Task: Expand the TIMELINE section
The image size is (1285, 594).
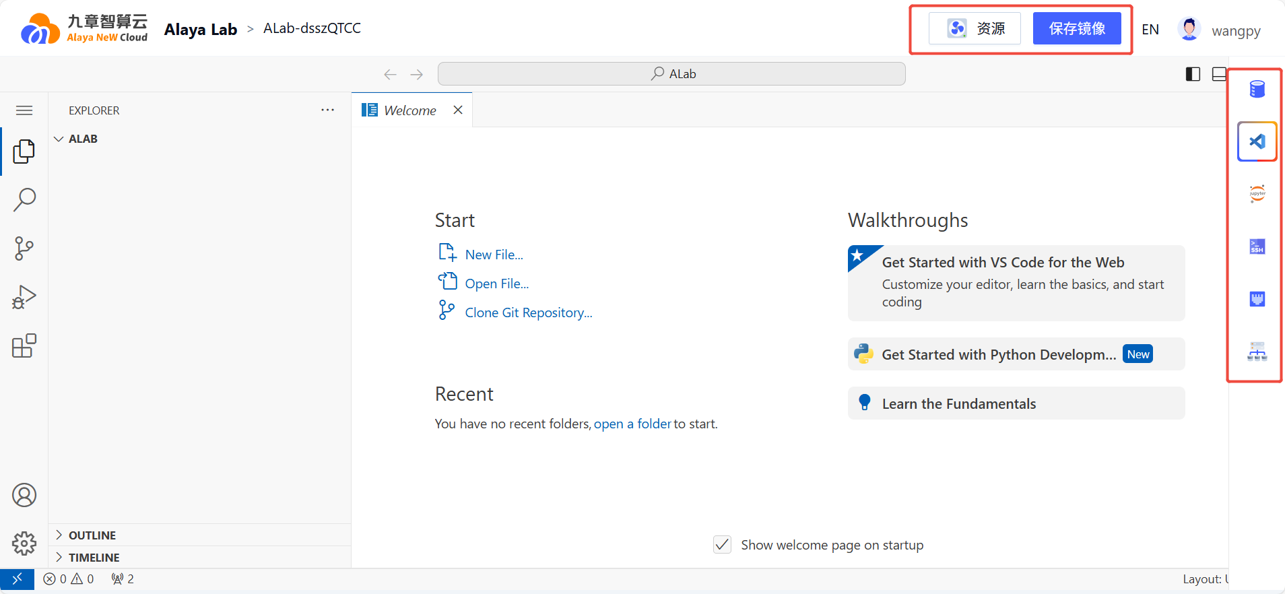Action: [x=94, y=558]
